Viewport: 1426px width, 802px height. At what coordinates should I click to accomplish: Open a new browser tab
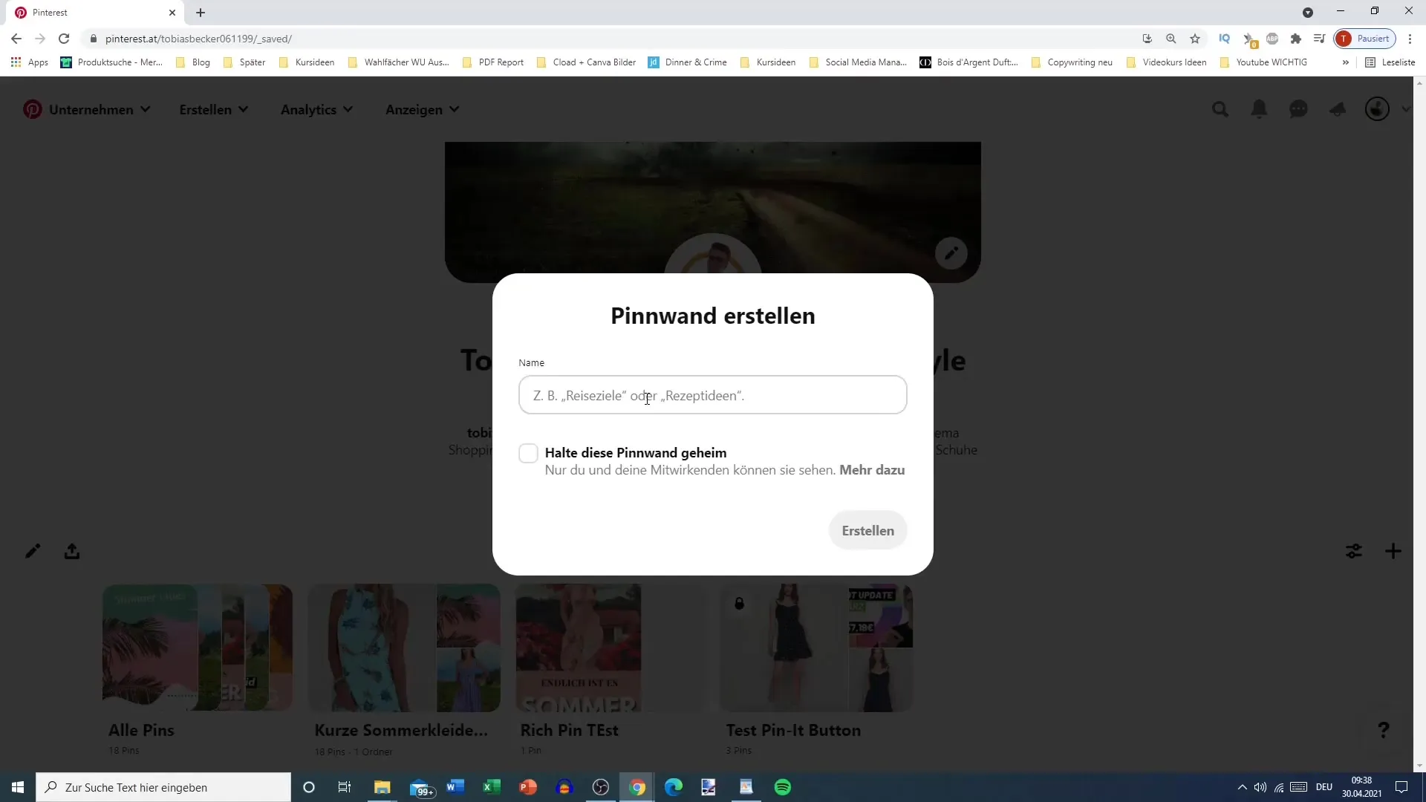[201, 13]
